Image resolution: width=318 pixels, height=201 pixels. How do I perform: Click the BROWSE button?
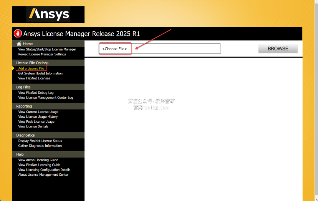point(278,49)
